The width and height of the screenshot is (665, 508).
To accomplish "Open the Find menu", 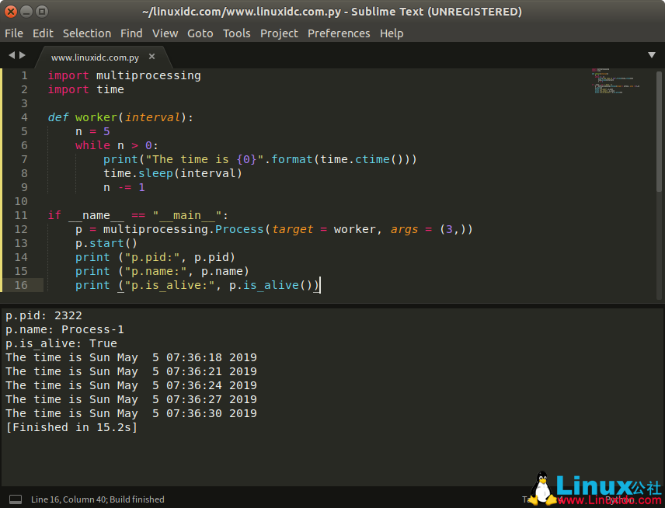I will click(131, 33).
